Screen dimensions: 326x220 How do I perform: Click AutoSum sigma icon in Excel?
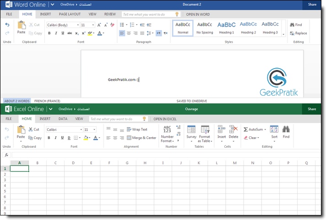tap(245, 129)
